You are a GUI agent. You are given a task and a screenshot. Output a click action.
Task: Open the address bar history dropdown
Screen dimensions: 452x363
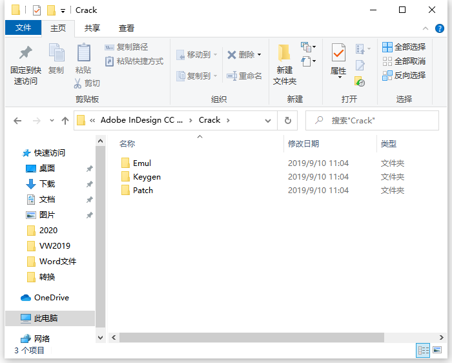(x=268, y=121)
